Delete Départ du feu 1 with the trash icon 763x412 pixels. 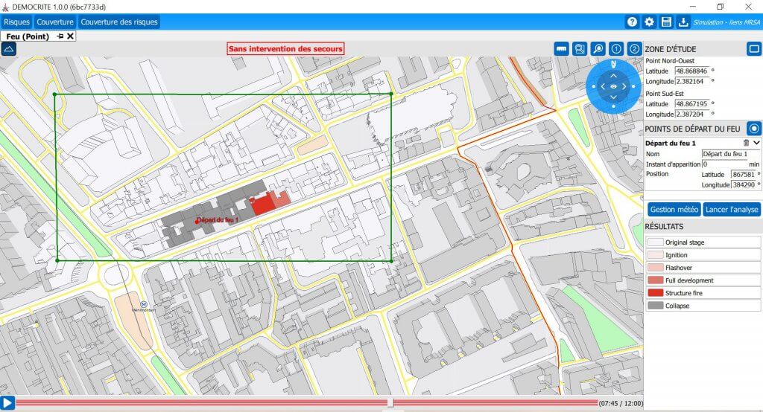point(746,142)
